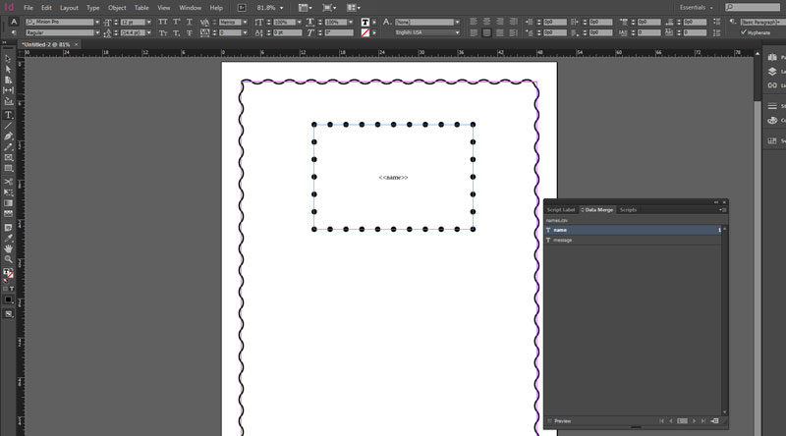The height and width of the screenshot is (436, 786).
Task: Open the English: USA language dropdown
Action: [x=457, y=32]
